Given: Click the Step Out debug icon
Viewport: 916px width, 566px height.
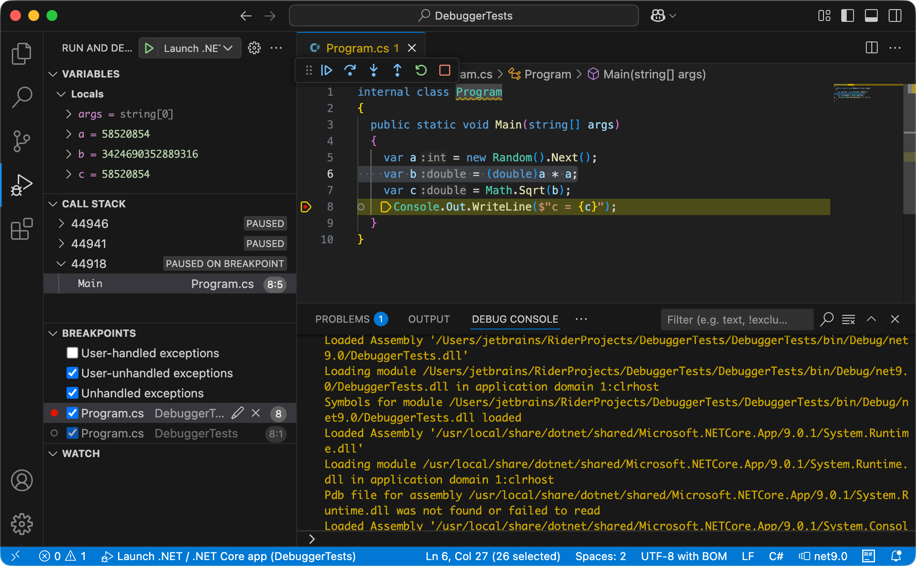Looking at the screenshot, I should [397, 70].
